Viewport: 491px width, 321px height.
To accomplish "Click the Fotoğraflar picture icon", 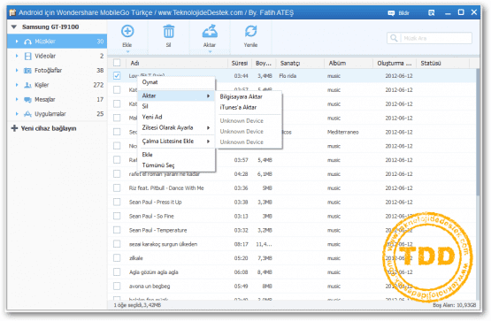I will [28, 71].
